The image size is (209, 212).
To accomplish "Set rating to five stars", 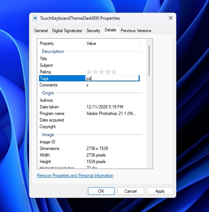I will pos(114,72).
